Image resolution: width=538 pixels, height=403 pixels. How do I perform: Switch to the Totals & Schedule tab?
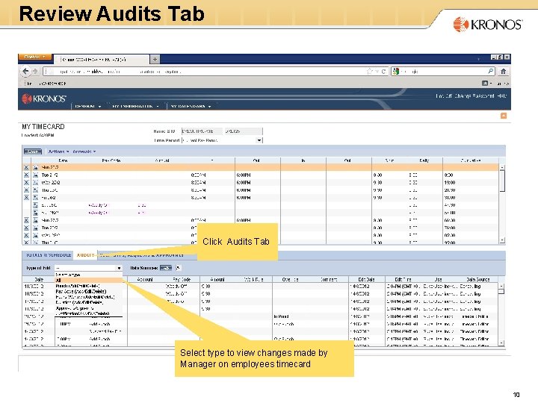tap(49, 255)
